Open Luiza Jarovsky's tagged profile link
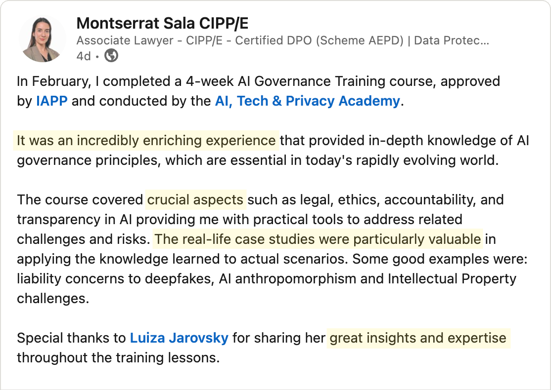 pos(179,338)
